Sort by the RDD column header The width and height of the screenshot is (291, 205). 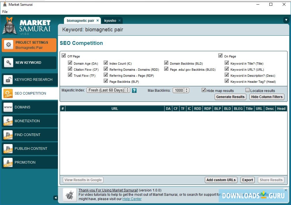point(197,109)
